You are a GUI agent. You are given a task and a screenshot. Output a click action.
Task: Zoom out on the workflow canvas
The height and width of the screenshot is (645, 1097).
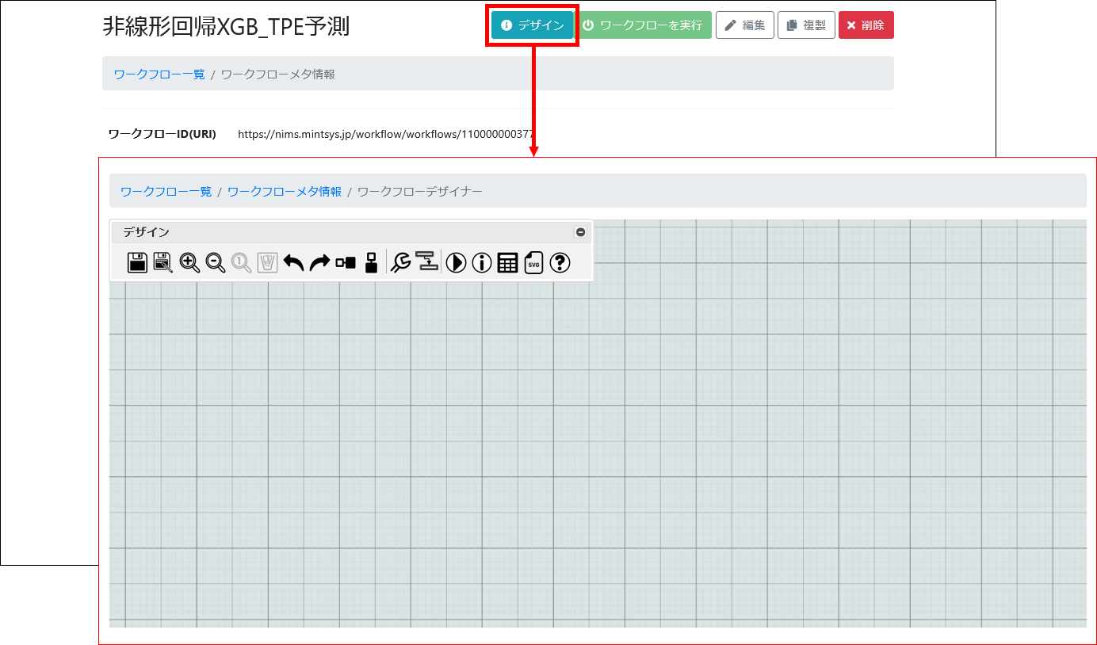(x=216, y=262)
